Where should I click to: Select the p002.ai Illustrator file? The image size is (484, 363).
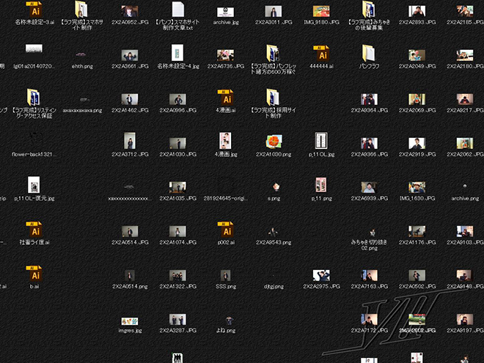226,231
